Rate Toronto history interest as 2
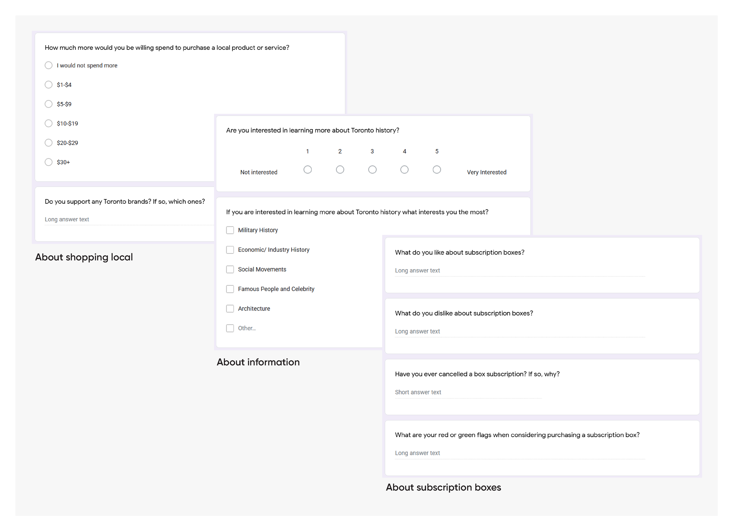733x531 pixels. tap(340, 170)
